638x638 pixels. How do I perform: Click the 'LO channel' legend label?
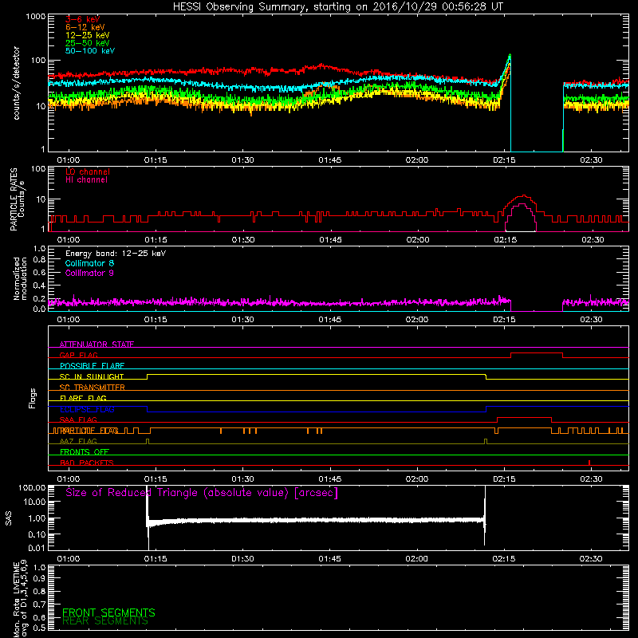[x=88, y=171]
